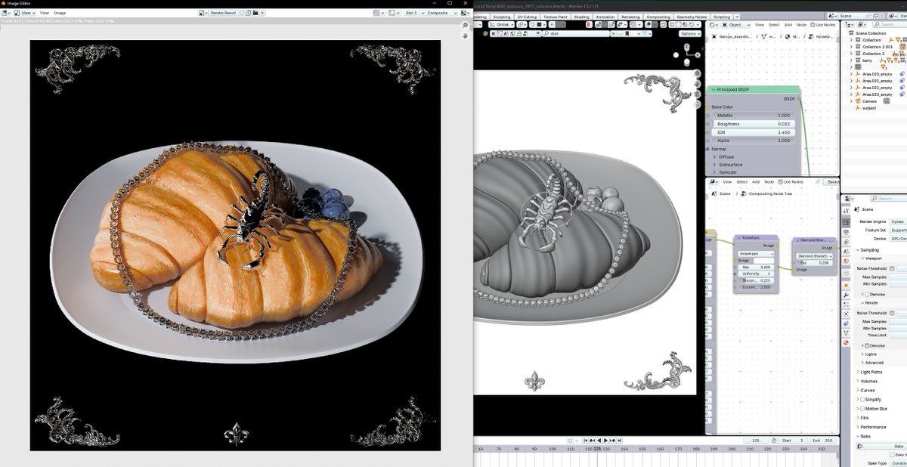Adjust the Roughness slider value
This screenshot has height=467, width=907.
752,124
